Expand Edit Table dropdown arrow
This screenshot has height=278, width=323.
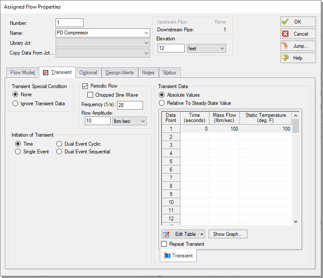pyautogui.click(x=202, y=234)
